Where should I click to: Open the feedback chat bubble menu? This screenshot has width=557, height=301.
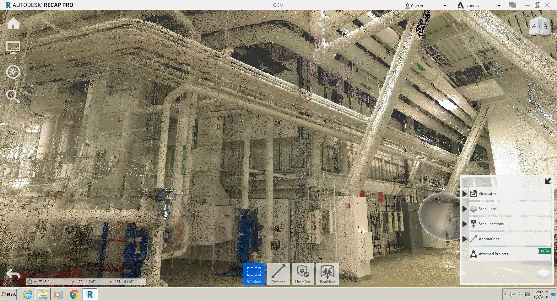tap(512, 5)
